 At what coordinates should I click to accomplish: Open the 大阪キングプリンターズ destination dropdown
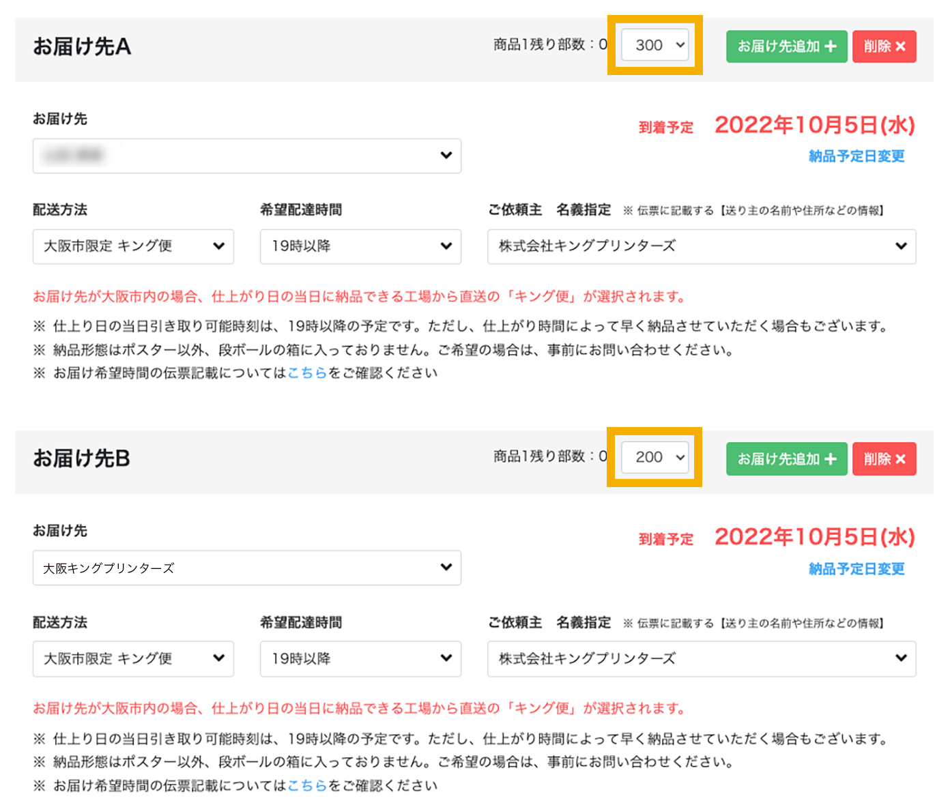(x=247, y=568)
